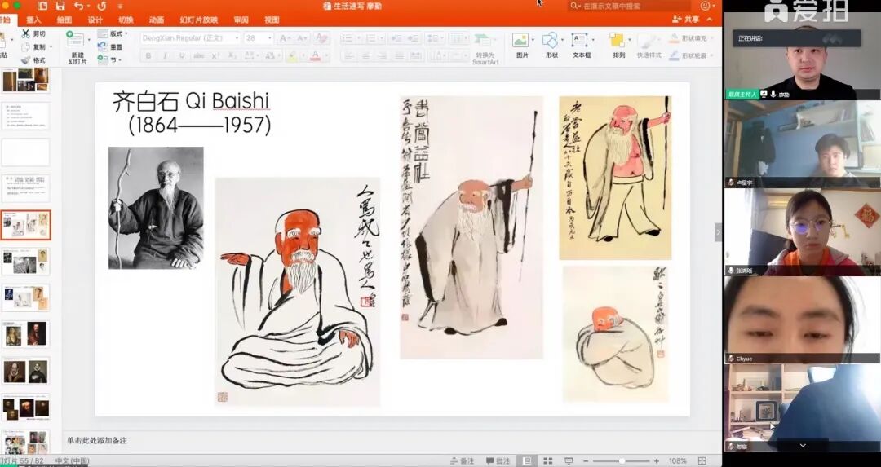Toggle Comments (批注) in status bar
881x467 pixels.
pyautogui.click(x=498, y=460)
